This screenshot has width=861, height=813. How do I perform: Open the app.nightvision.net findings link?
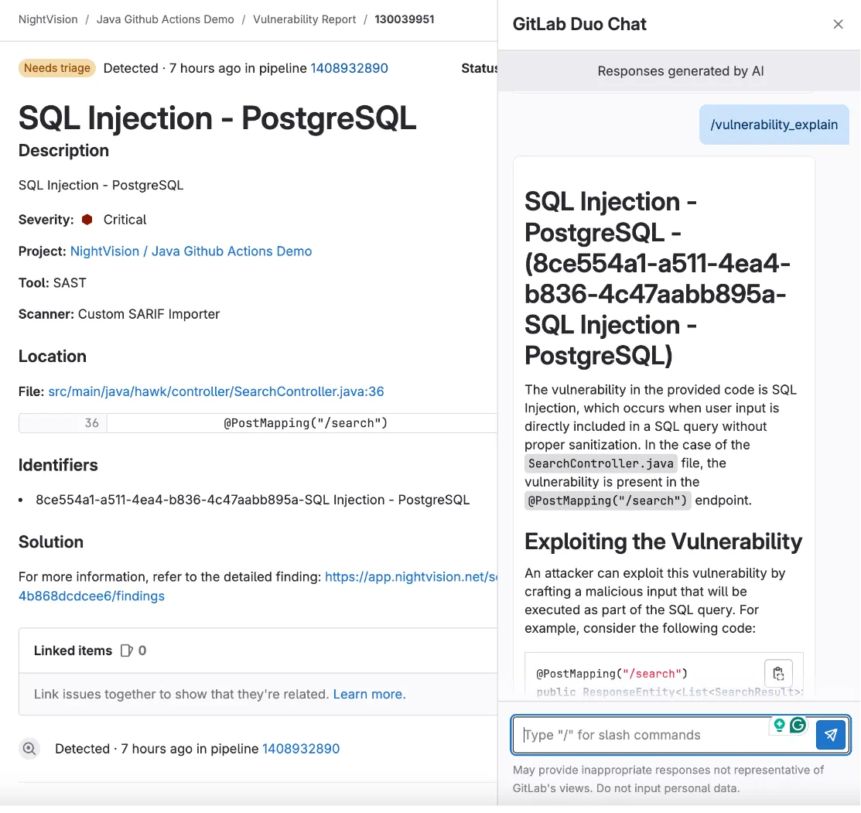point(411,576)
